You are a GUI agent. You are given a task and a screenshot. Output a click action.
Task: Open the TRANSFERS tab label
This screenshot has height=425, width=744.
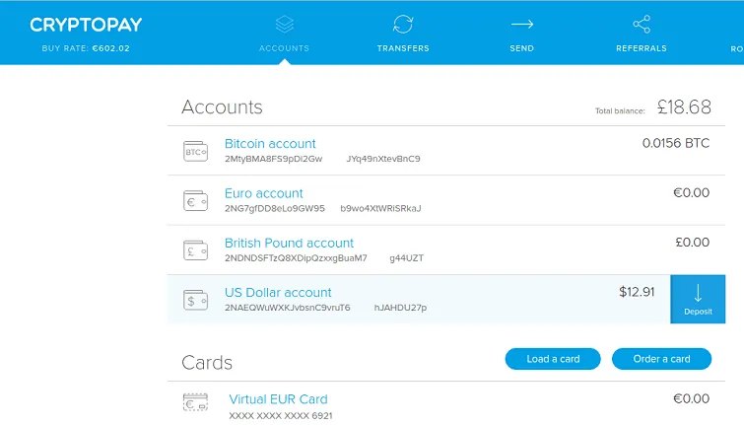403,48
